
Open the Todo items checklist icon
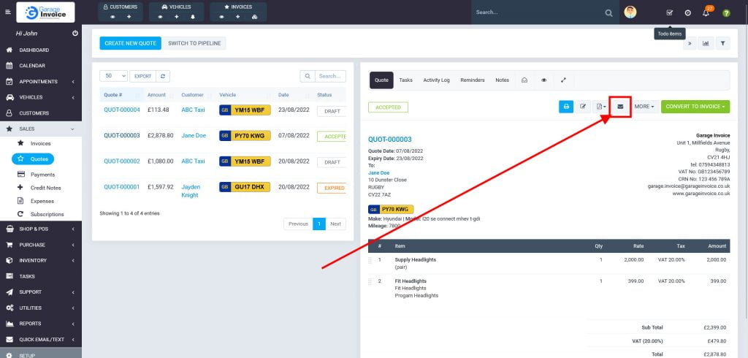(670, 13)
